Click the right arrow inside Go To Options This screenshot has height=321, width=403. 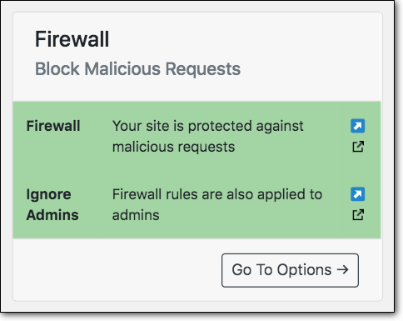tap(342, 269)
